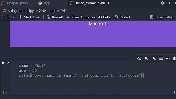Click the name = "Ali" breadcrumb
The height and width of the screenshot is (99, 176).
57,11
